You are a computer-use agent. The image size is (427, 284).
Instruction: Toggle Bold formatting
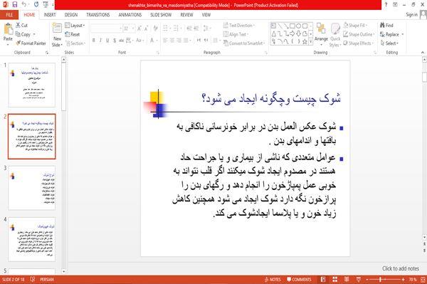click(93, 41)
